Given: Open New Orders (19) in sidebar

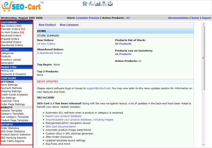Looking at the screenshot, I should tap(11, 26).
